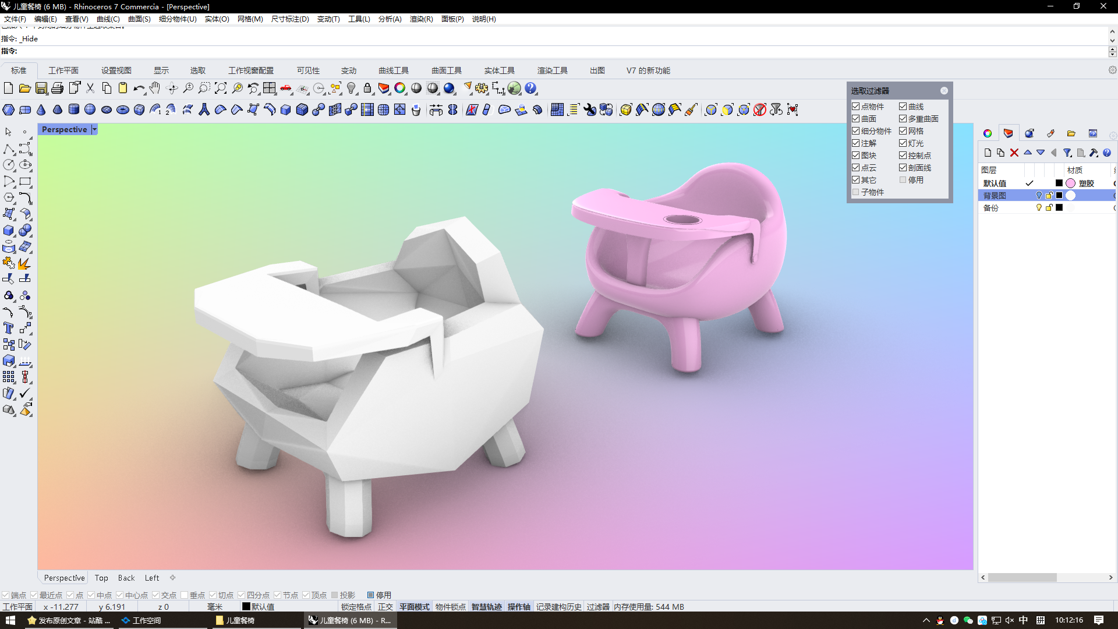Screen dimensions: 1118x629
Task: Open the Perspective viewport dropdown arrow
Action: click(x=94, y=129)
